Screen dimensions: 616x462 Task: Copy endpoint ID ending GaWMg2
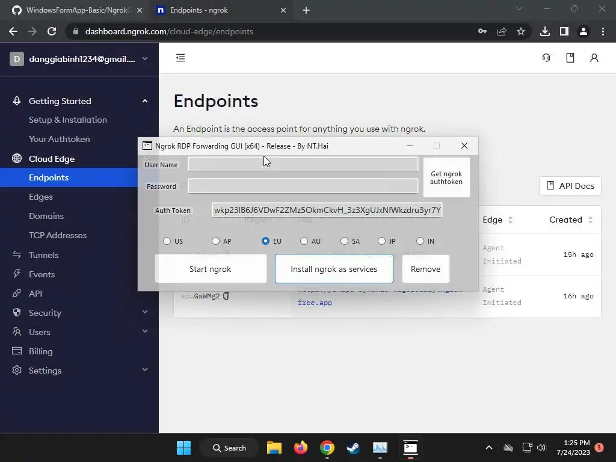coord(226,296)
